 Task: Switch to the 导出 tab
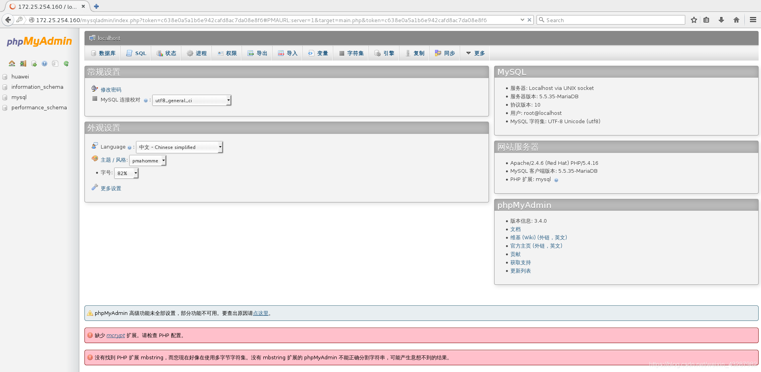point(257,53)
